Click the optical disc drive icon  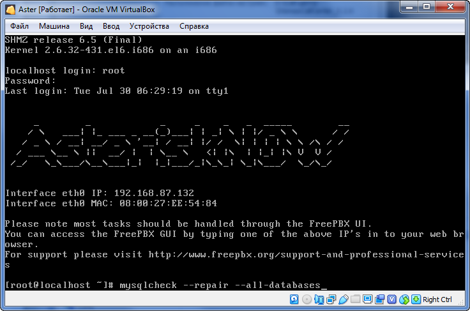tap(307, 300)
